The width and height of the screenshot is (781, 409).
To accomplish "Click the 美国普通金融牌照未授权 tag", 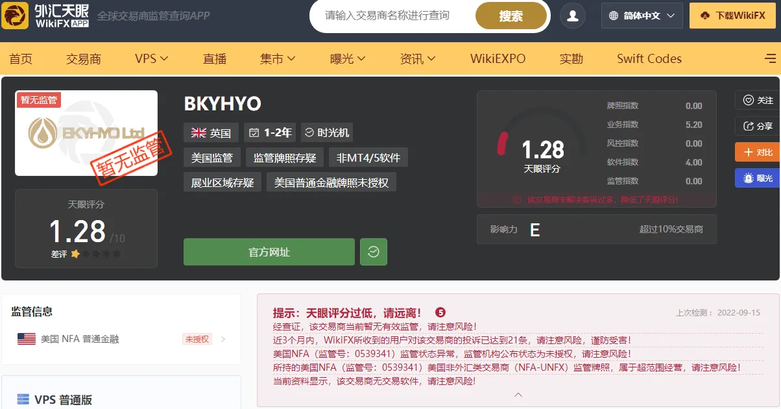I will point(331,182).
